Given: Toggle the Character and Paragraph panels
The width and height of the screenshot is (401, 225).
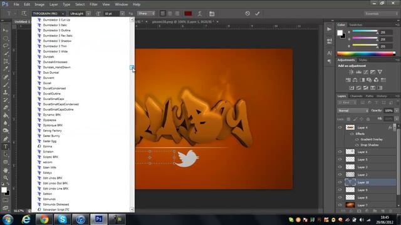Looking at the screenshot, I should pyautogui.click(x=212, y=14).
